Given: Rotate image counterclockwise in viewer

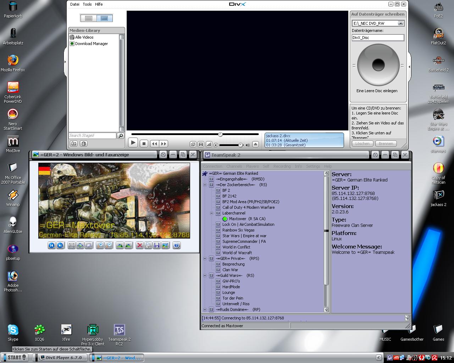Looking at the screenshot, I should click(x=128, y=245).
